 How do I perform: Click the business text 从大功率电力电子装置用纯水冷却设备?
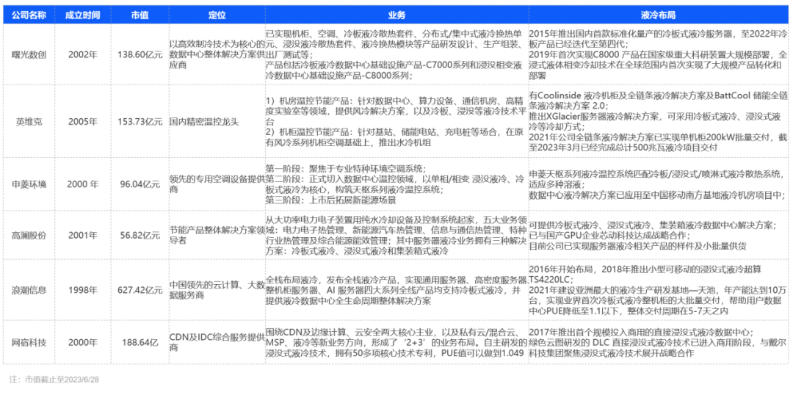tap(395, 235)
